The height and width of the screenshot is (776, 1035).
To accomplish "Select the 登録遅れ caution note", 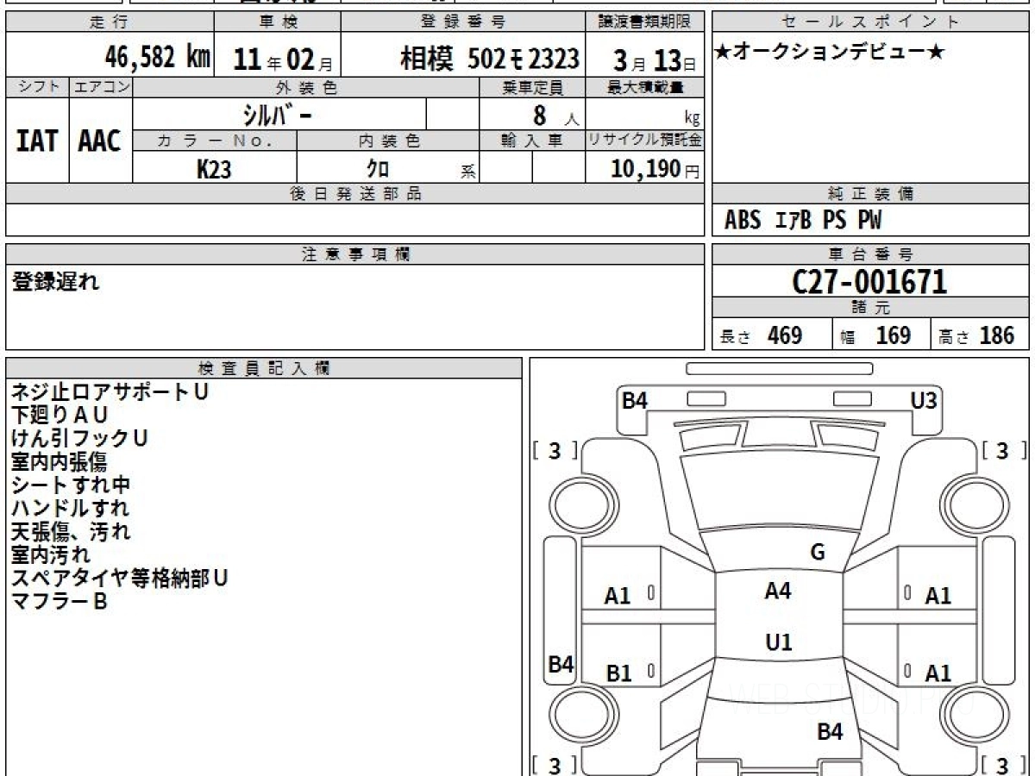I will click(55, 282).
